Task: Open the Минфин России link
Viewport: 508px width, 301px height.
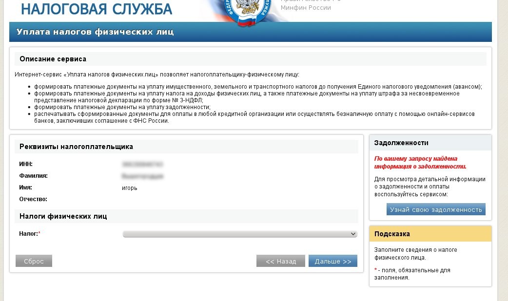Action: coord(306,8)
